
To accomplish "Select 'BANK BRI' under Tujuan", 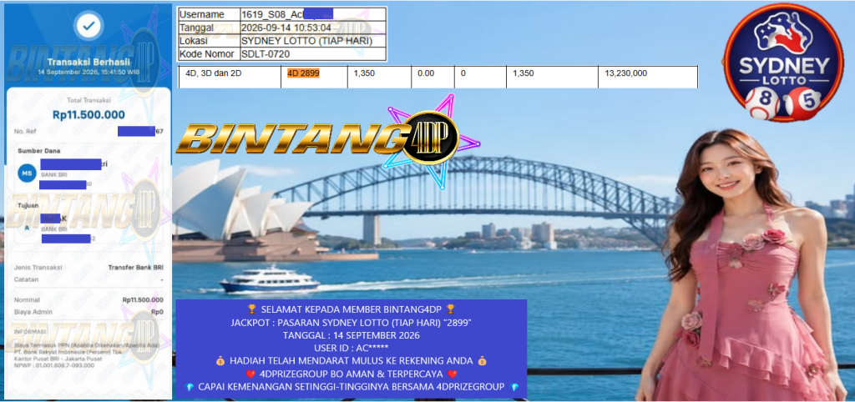I will 53,229.
